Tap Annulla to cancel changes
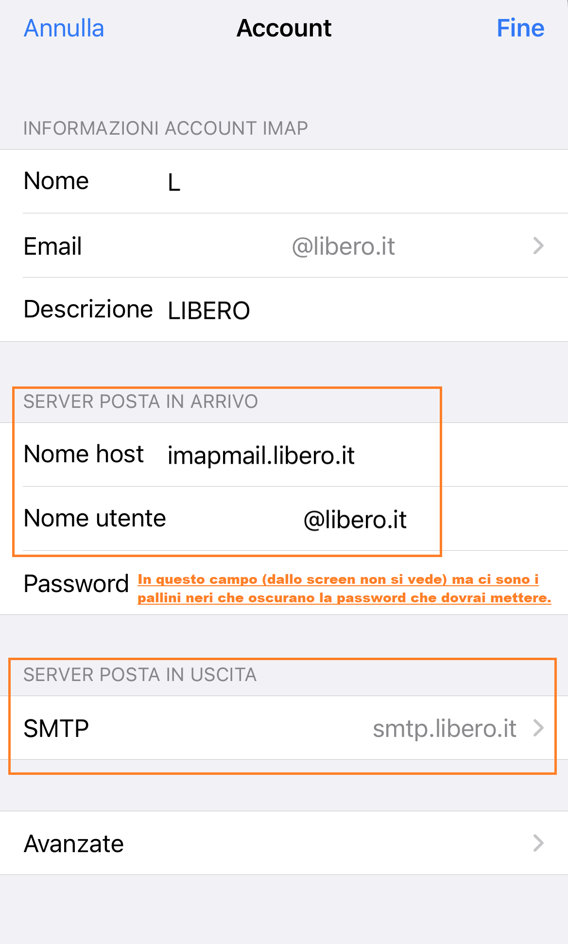The height and width of the screenshot is (944, 568). pos(64,28)
